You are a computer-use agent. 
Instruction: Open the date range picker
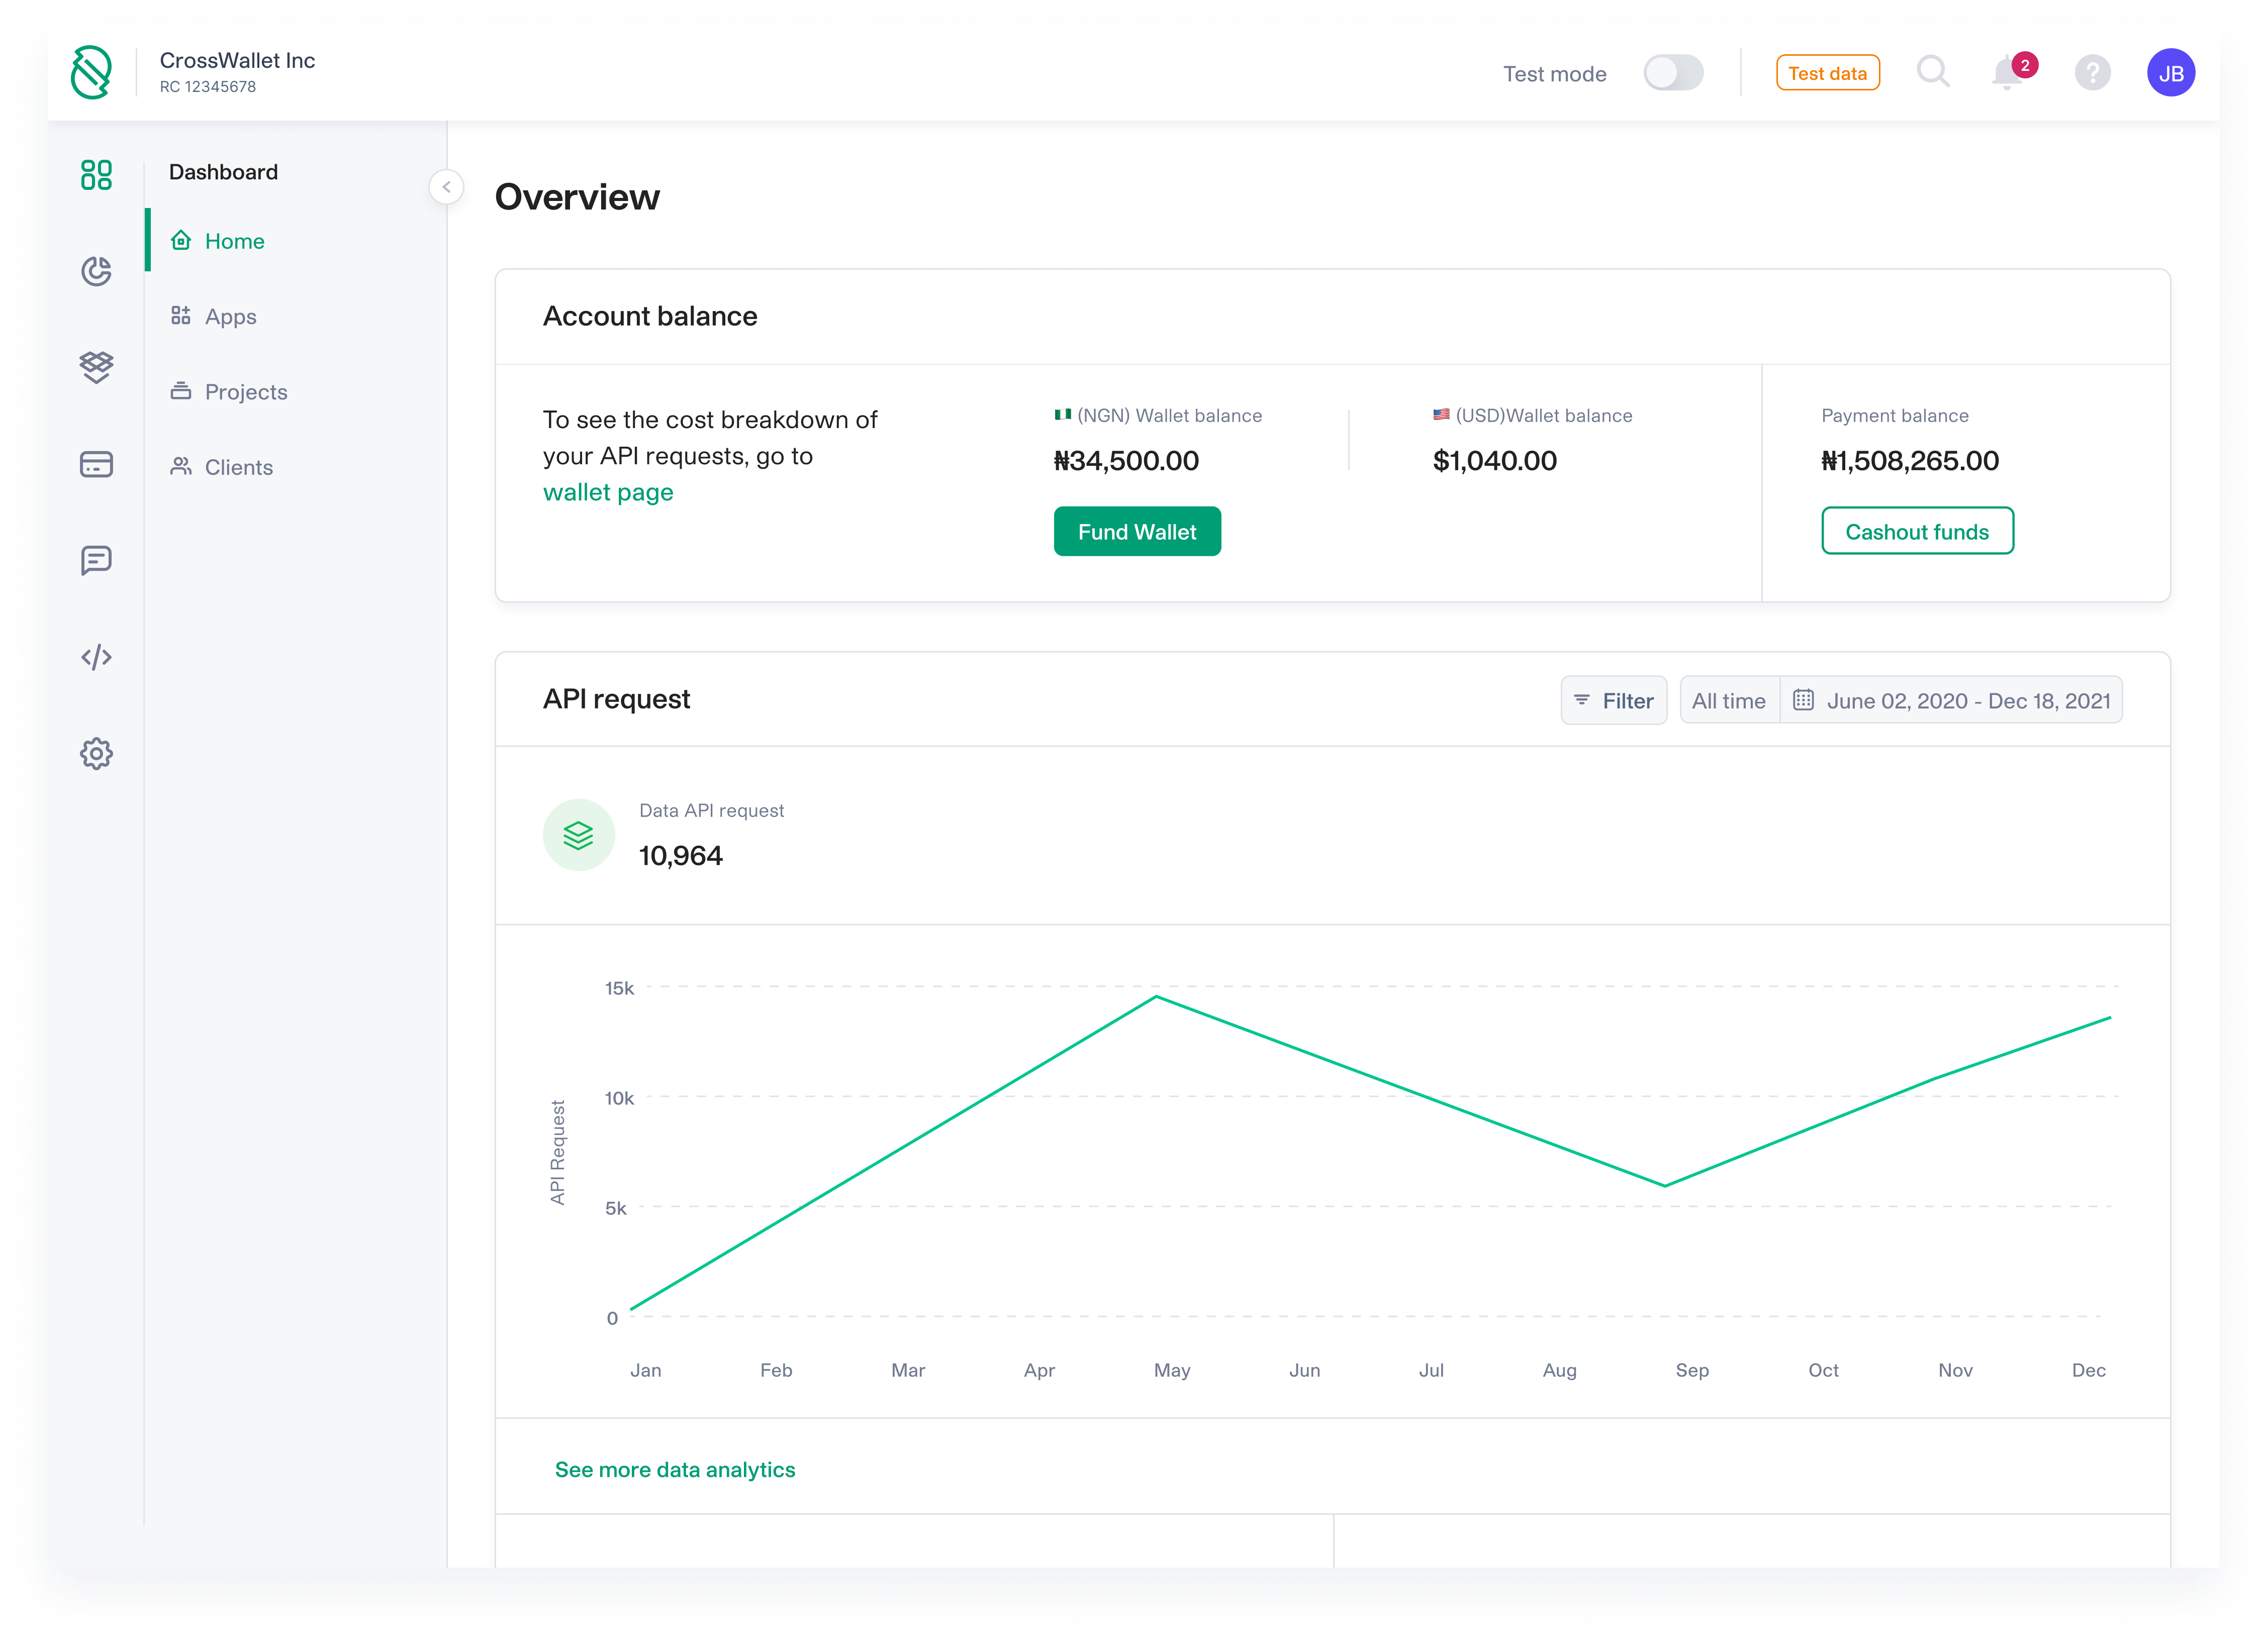pyautogui.click(x=1951, y=700)
